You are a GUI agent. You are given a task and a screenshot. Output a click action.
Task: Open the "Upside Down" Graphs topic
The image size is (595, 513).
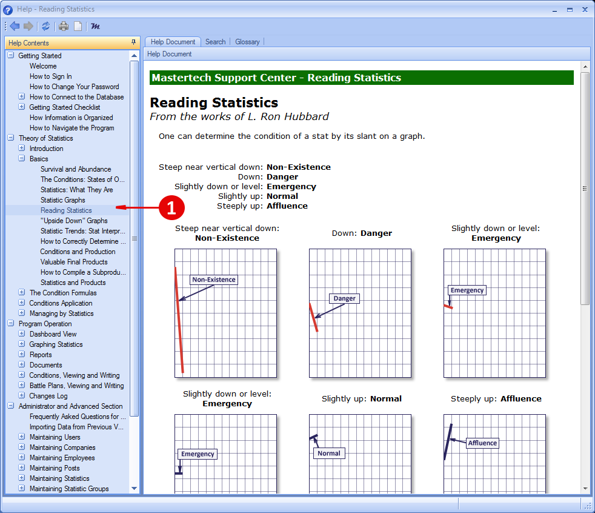pyautogui.click(x=75, y=220)
